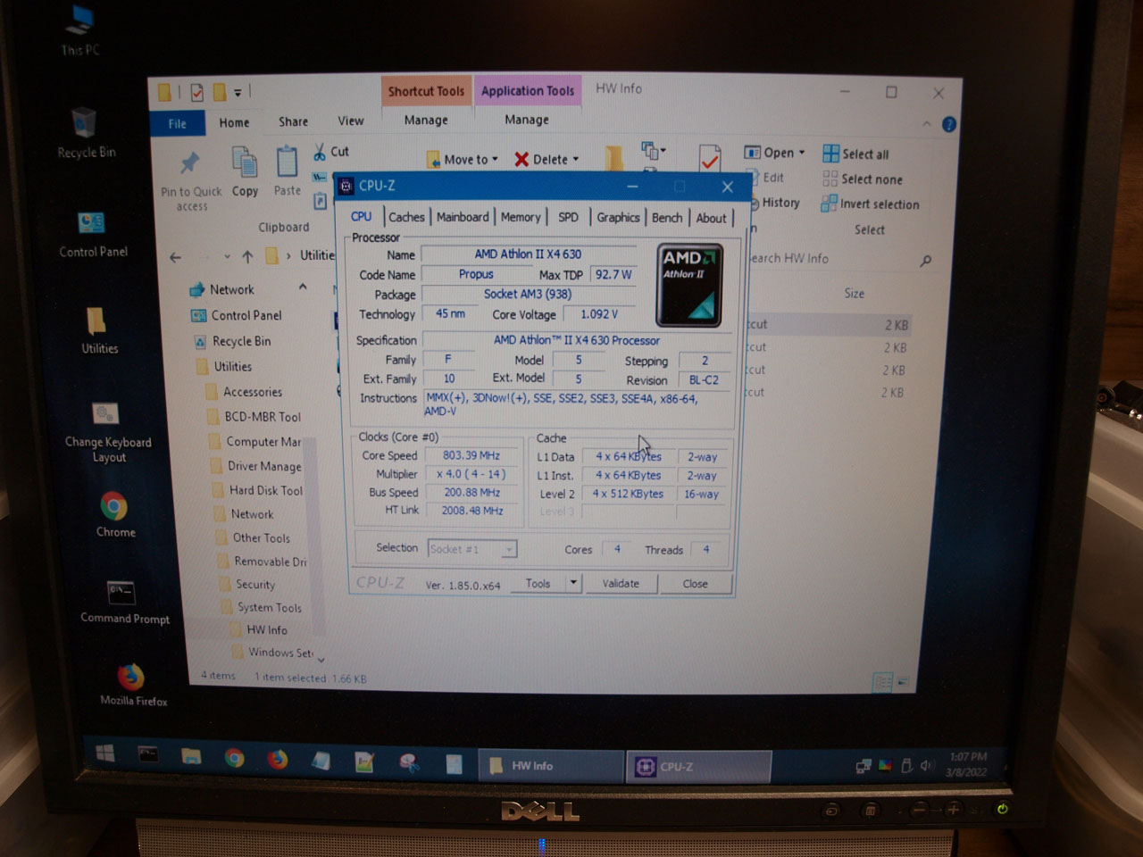Open the Tools dropdown arrow in CPU-Z
The width and height of the screenshot is (1143, 857).
click(x=573, y=583)
